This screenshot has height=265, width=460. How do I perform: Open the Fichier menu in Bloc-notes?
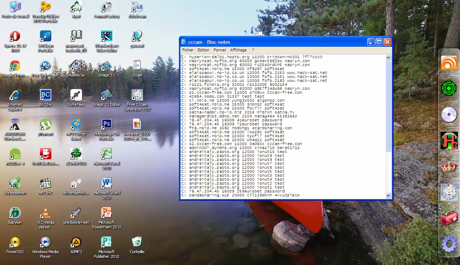click(188, 50)
